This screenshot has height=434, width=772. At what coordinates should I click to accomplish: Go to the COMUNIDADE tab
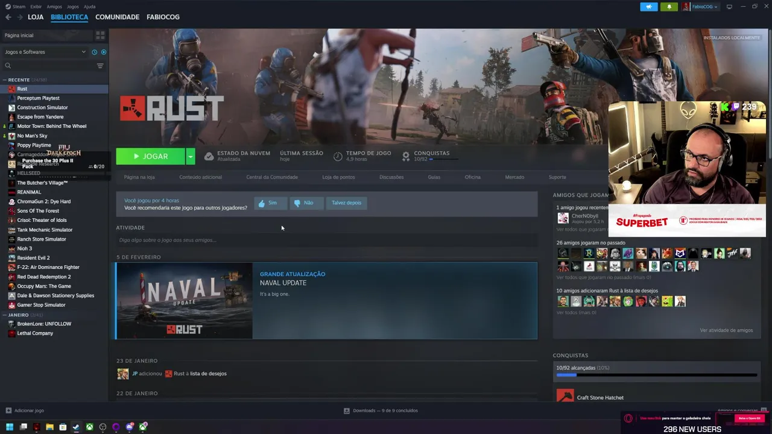tap(117, 17)
